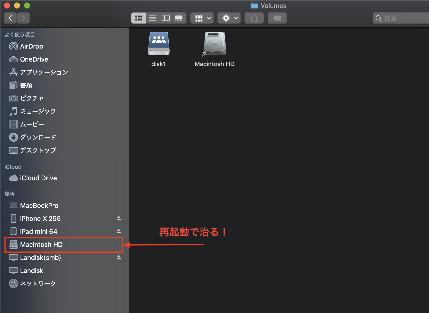Click the iCloud section header
This screenshot has width=429, height=313.
[13, 167]
